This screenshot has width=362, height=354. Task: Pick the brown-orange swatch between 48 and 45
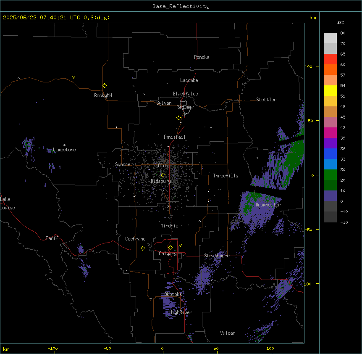pyautogui.click(x=330, y=111)
